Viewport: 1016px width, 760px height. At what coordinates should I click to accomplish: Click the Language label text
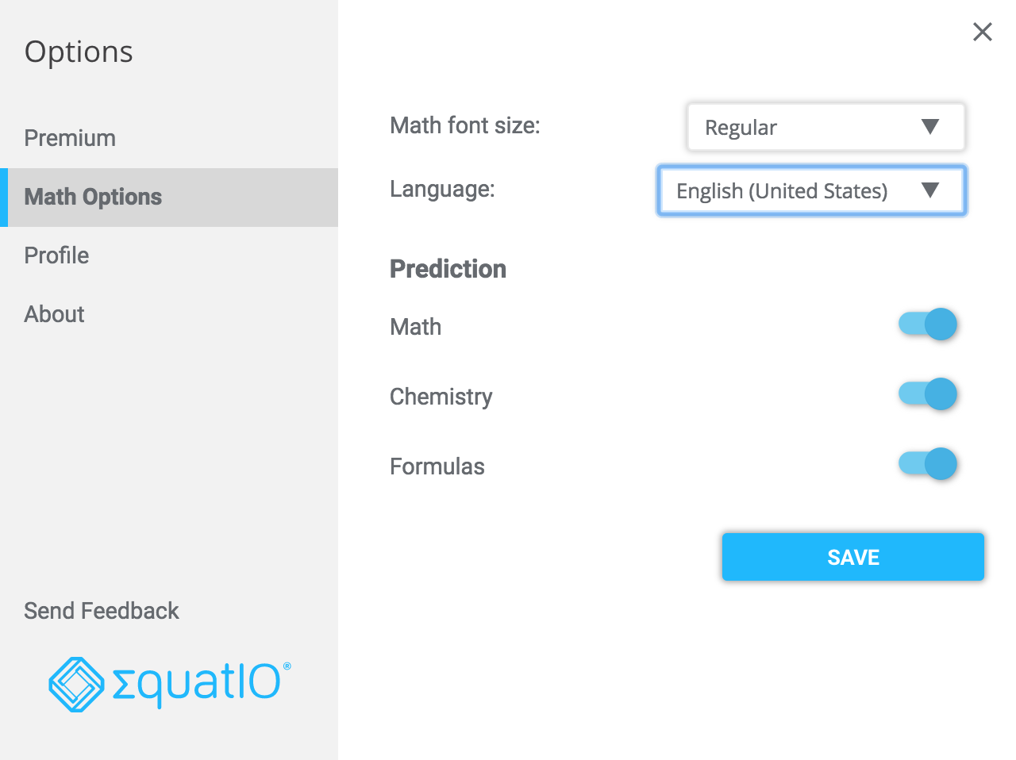coord(442,189)
